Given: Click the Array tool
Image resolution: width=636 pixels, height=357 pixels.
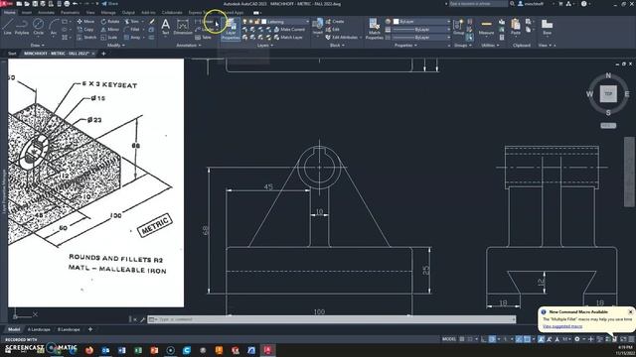Looking at the screenshot, I should (132, 38).
